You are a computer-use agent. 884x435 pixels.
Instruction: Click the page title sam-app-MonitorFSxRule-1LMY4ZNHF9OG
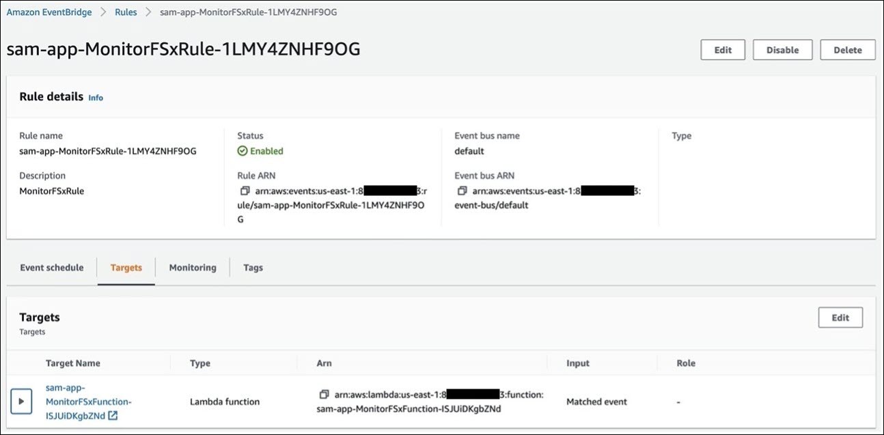pos(183,49)
